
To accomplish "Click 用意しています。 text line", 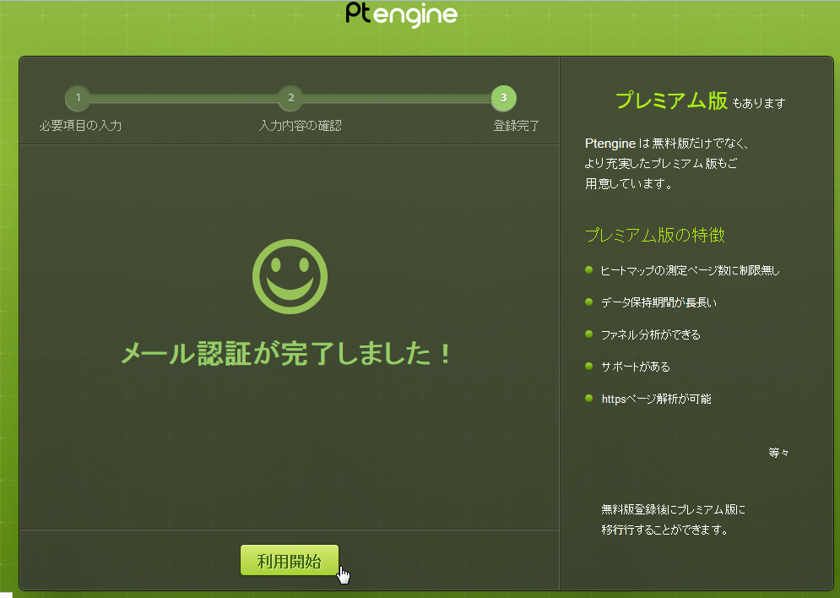I will 629,184.
